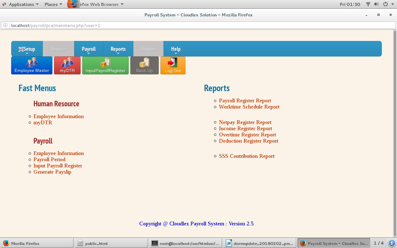Click the vertical page scrollbar
This screenshot has height=248, width=397.
(395, 133)
